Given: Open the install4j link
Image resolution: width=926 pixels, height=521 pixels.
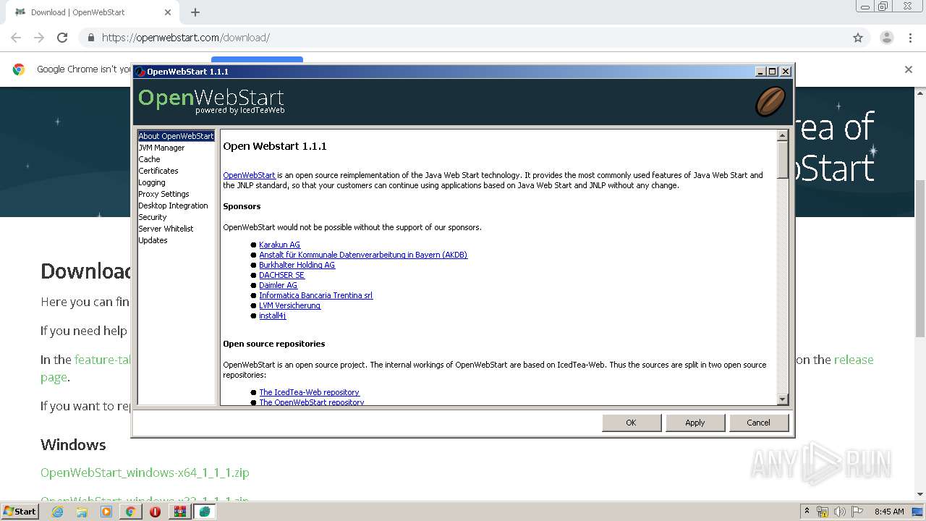Looking at the screenshot, I should tap(273, 315).
